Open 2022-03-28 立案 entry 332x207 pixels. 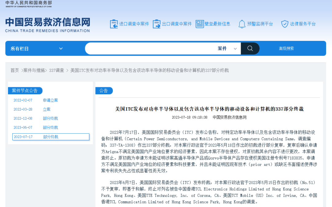click(32, 109)
